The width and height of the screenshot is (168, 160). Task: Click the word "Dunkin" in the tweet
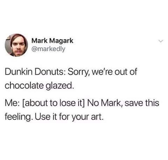click(x=19, y=71)
